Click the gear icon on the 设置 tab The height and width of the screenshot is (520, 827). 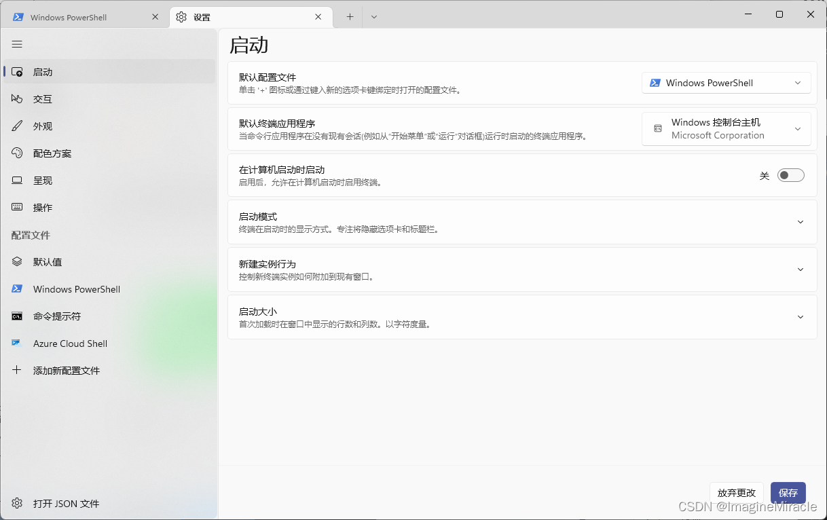[181, 17]
